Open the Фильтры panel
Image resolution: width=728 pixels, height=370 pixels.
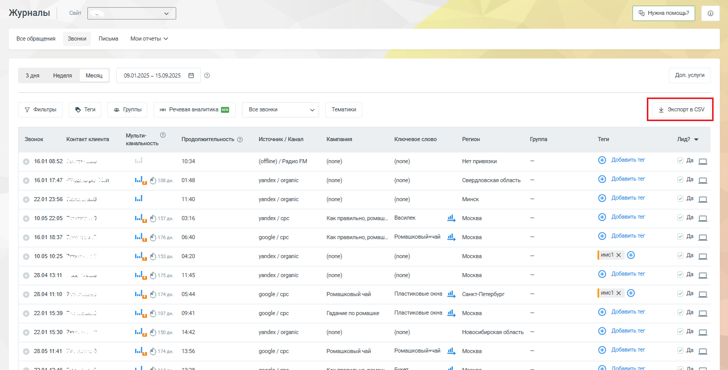coord(40,110)
